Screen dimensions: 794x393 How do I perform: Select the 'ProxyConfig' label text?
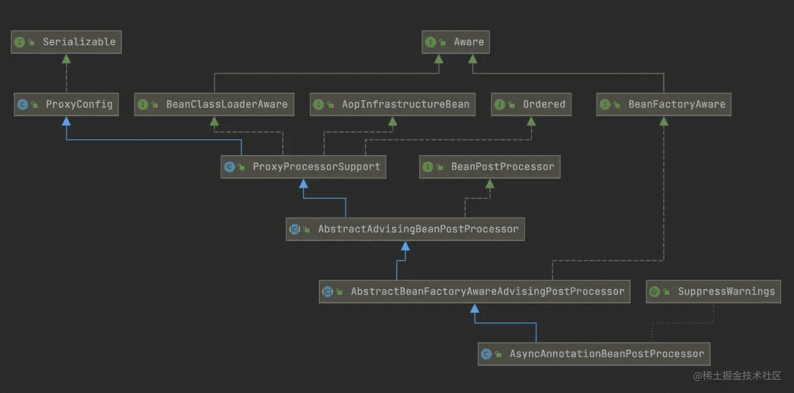click(79, 104)
